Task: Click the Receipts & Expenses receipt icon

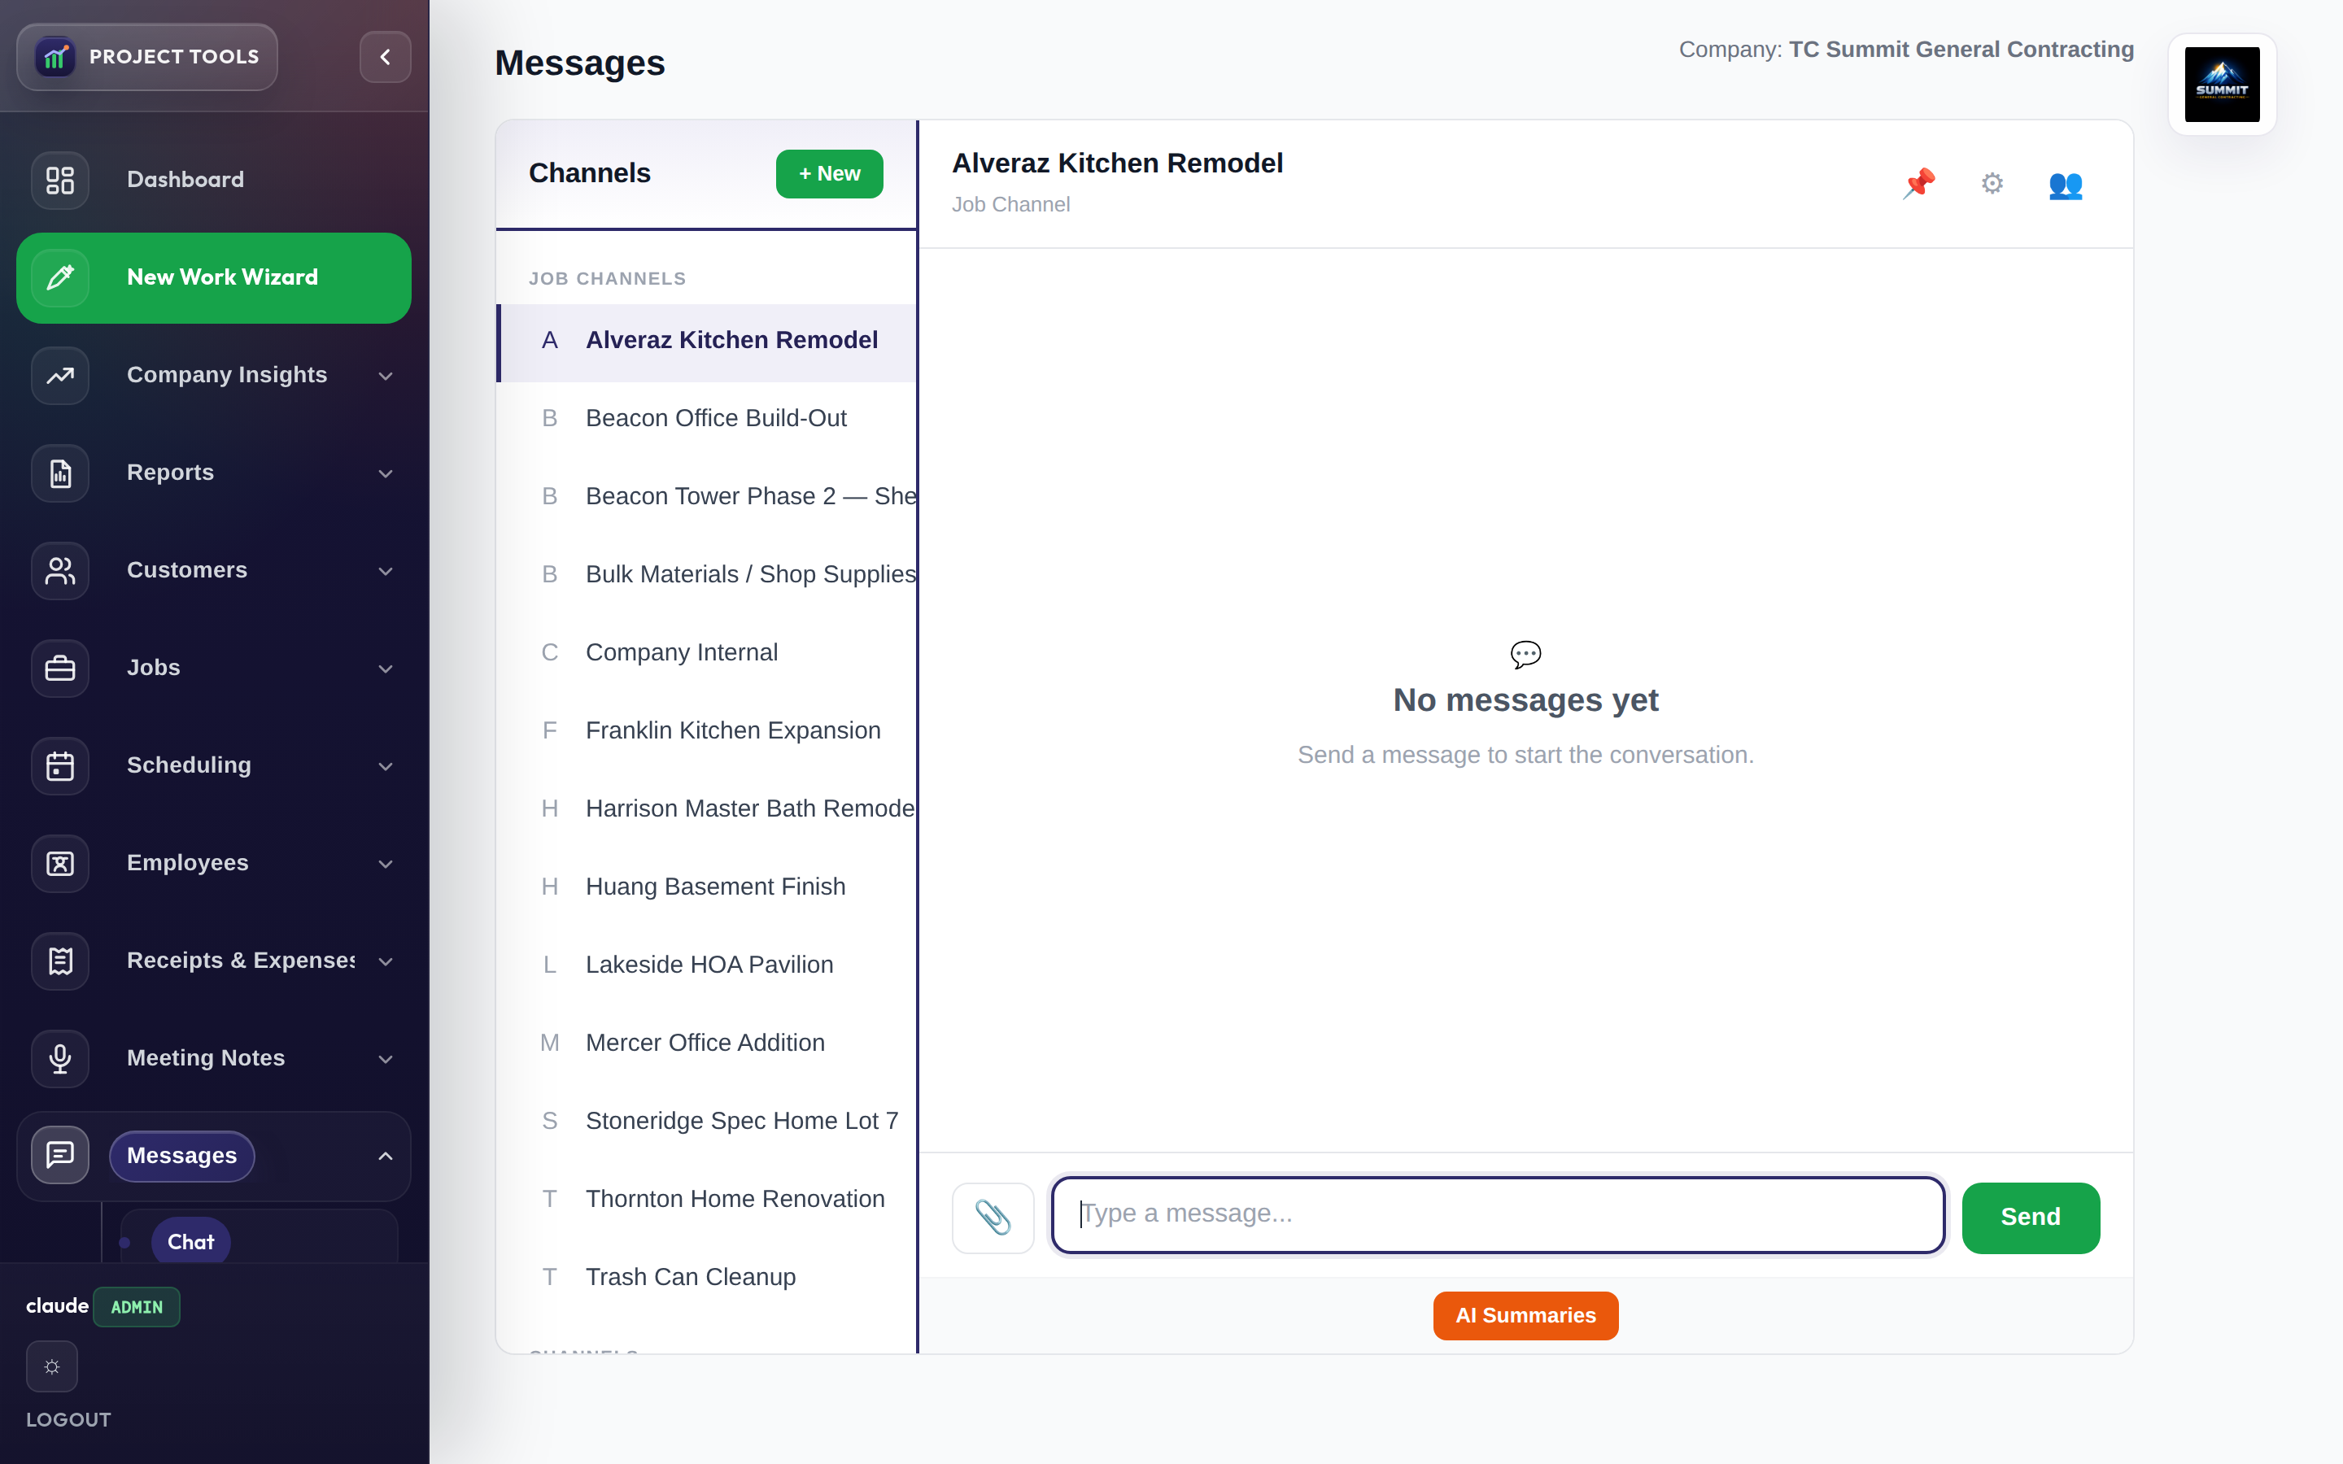Action: point(60,961)
